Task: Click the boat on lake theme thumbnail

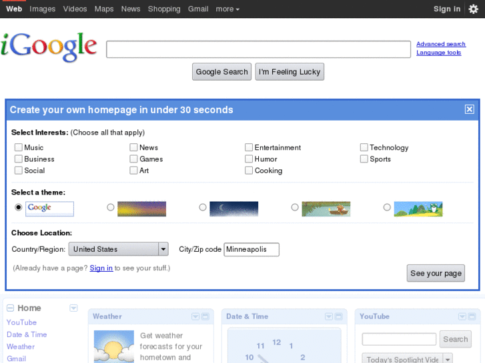Action: click(x=326, y=209)
